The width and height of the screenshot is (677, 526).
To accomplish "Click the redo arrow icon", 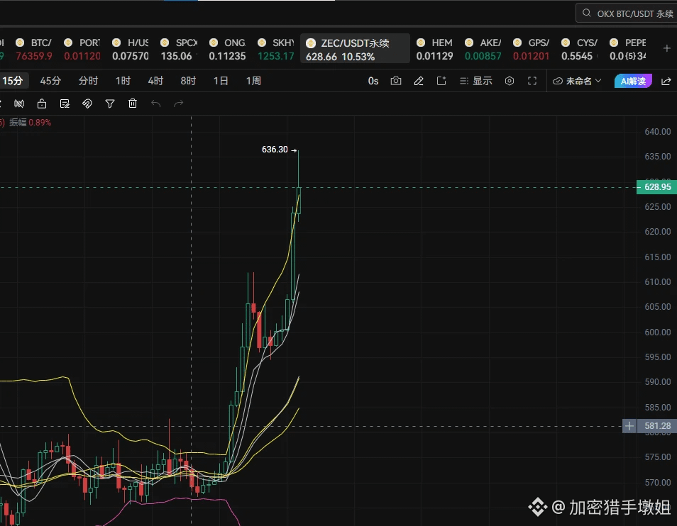I will click(x=179, y=103).
